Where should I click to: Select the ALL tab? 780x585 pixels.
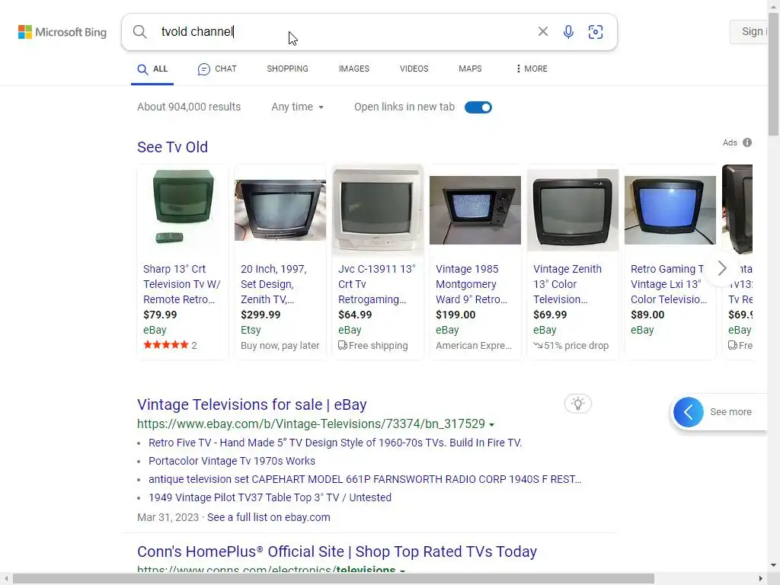coord(152,69)
